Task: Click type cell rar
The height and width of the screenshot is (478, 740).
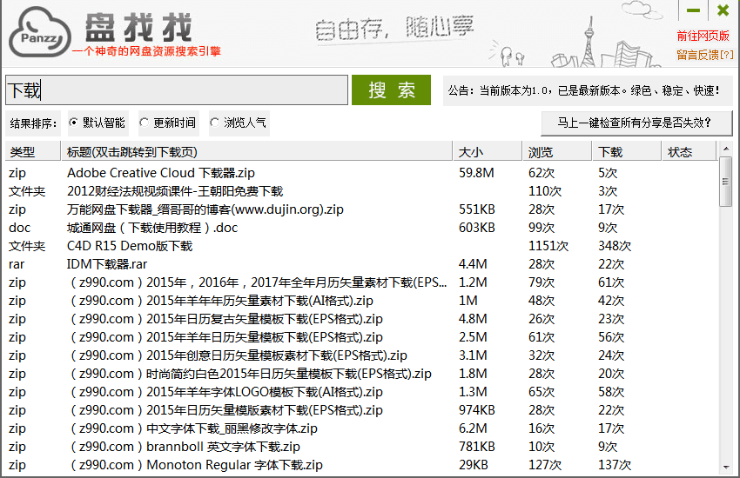Action: 17,264
